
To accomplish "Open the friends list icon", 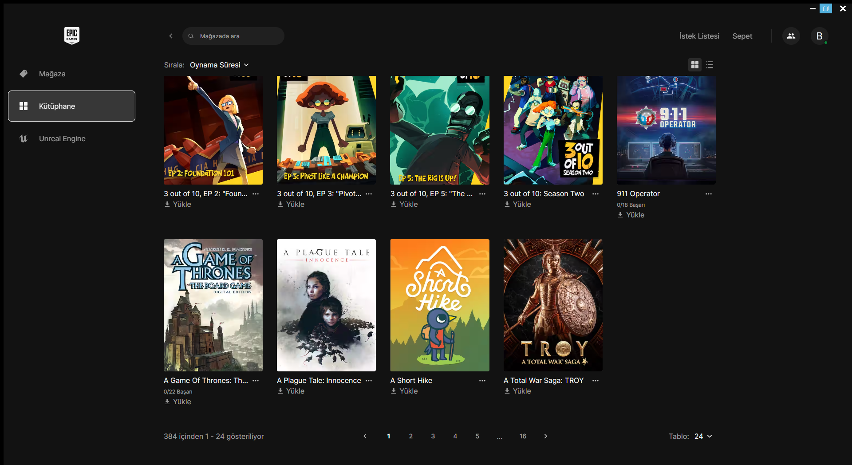I will [791, 36].
